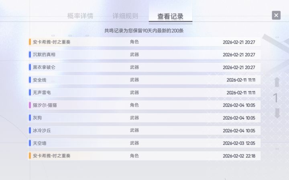The width and height of the screenshot is (289, 180).
Task: Click 武器 type in 天空墙 row
Action: (x=134, y=143)
